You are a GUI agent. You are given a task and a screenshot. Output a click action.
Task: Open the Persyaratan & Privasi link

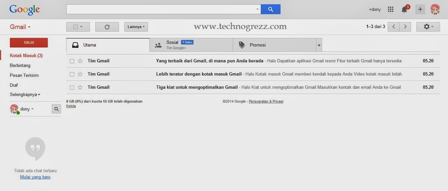click(266, 101)
